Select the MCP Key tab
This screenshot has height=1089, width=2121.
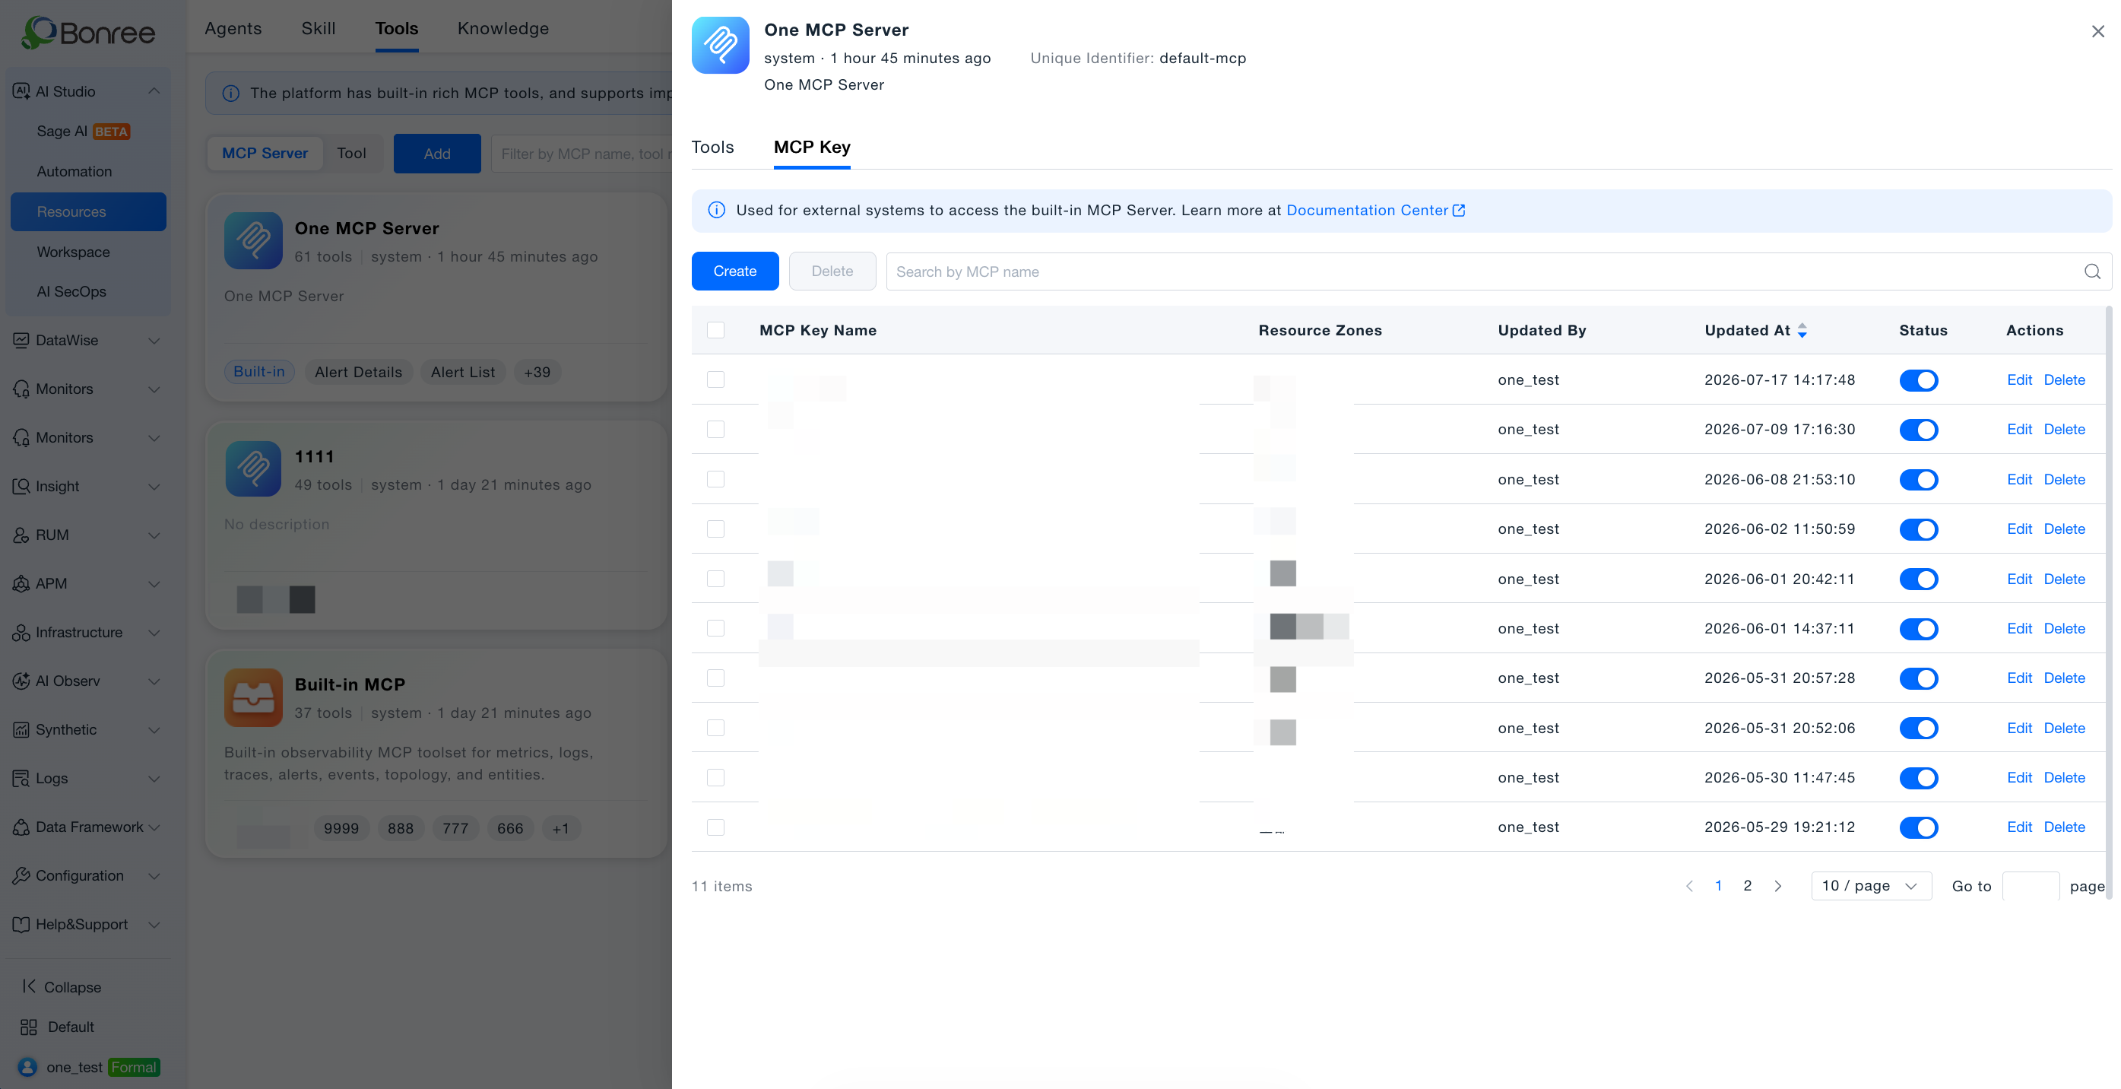click(x=812, y=147)
